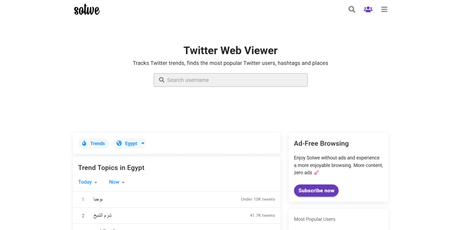Screen dimensions: 474x230
Task: Select the Trends tab pill
Action: (x=93, y=143)
